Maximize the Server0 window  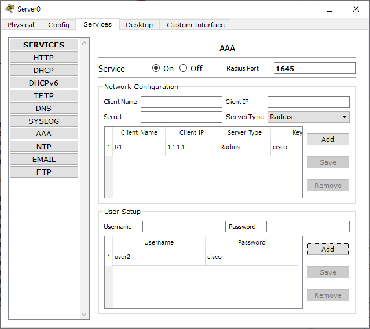coord(329,9)
